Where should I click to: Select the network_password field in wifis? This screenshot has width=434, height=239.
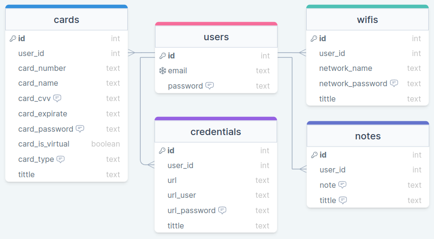pyautogui.click(x=367, y=83)
